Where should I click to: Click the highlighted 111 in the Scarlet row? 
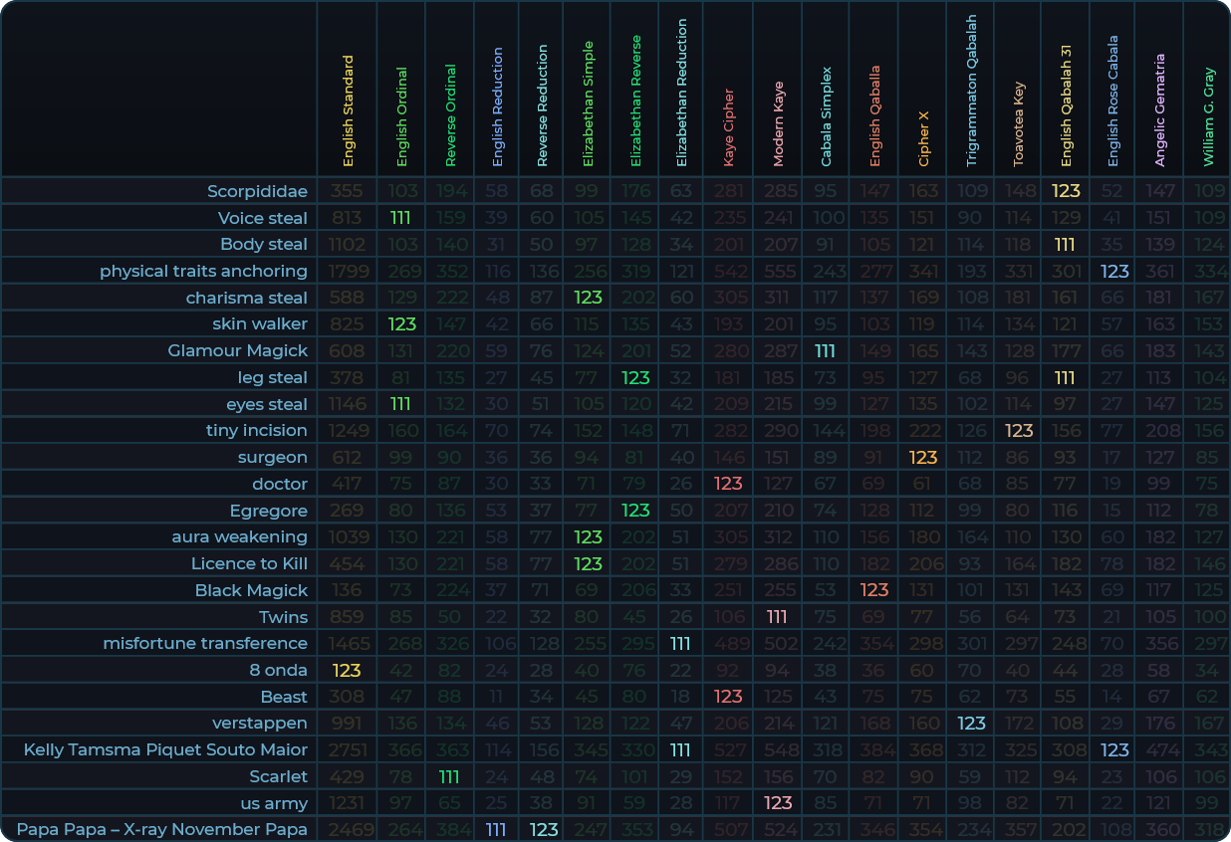coord(449,776)
